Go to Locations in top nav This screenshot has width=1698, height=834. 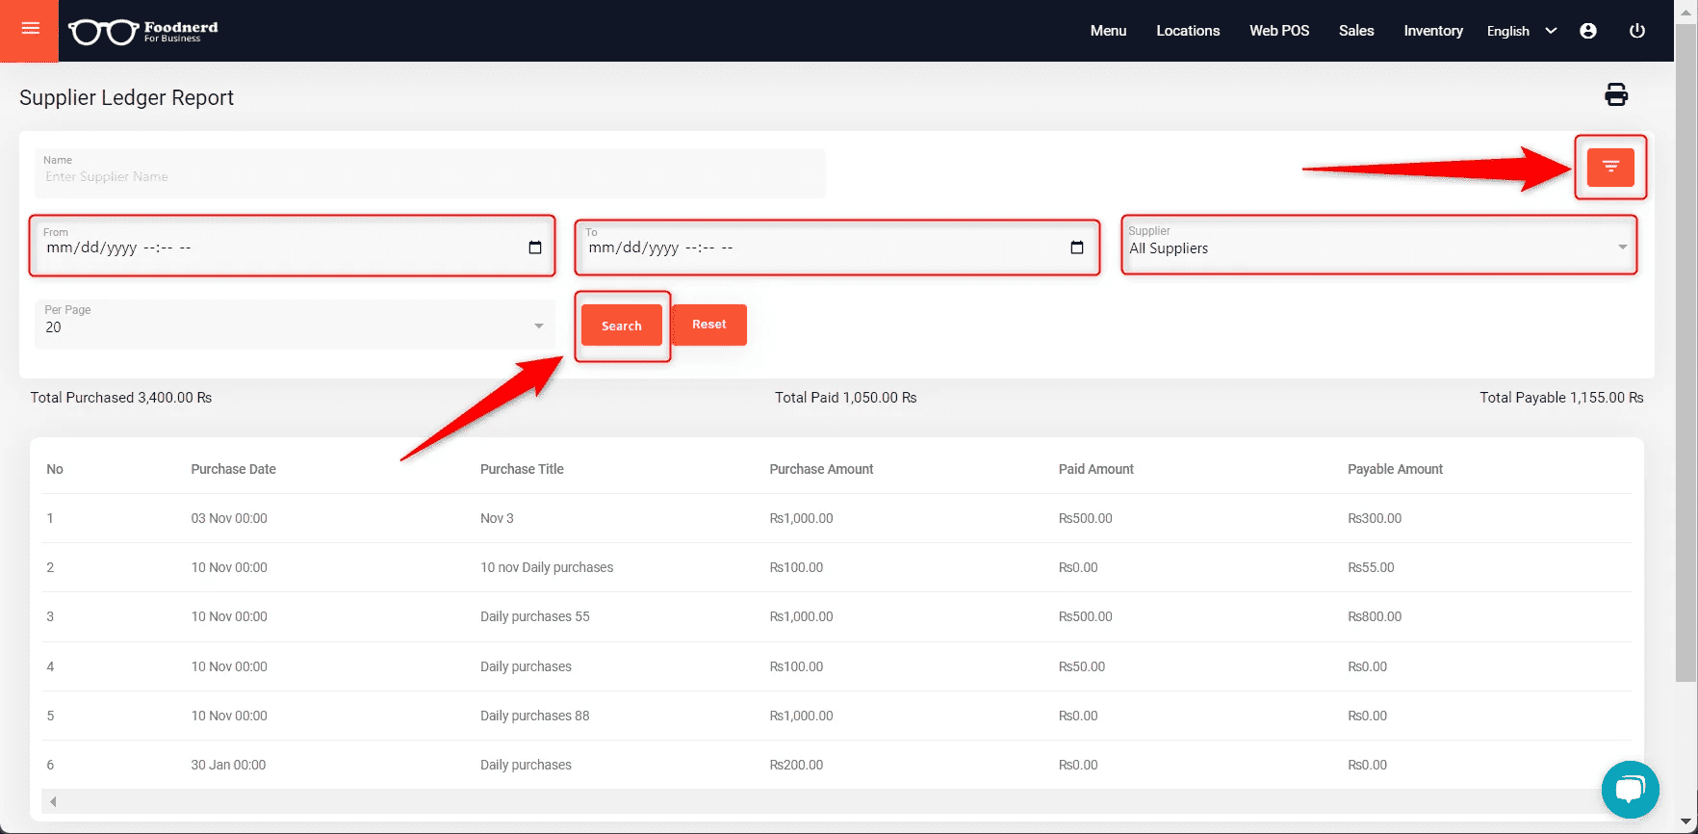pos(1188,31)
